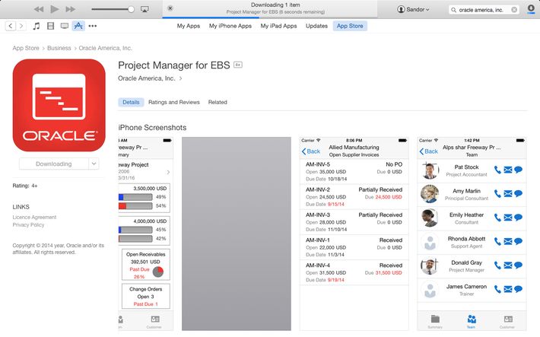Go to Business category breadcrumb
Viewport: 540px width, 337px height.
pos(59,48)
